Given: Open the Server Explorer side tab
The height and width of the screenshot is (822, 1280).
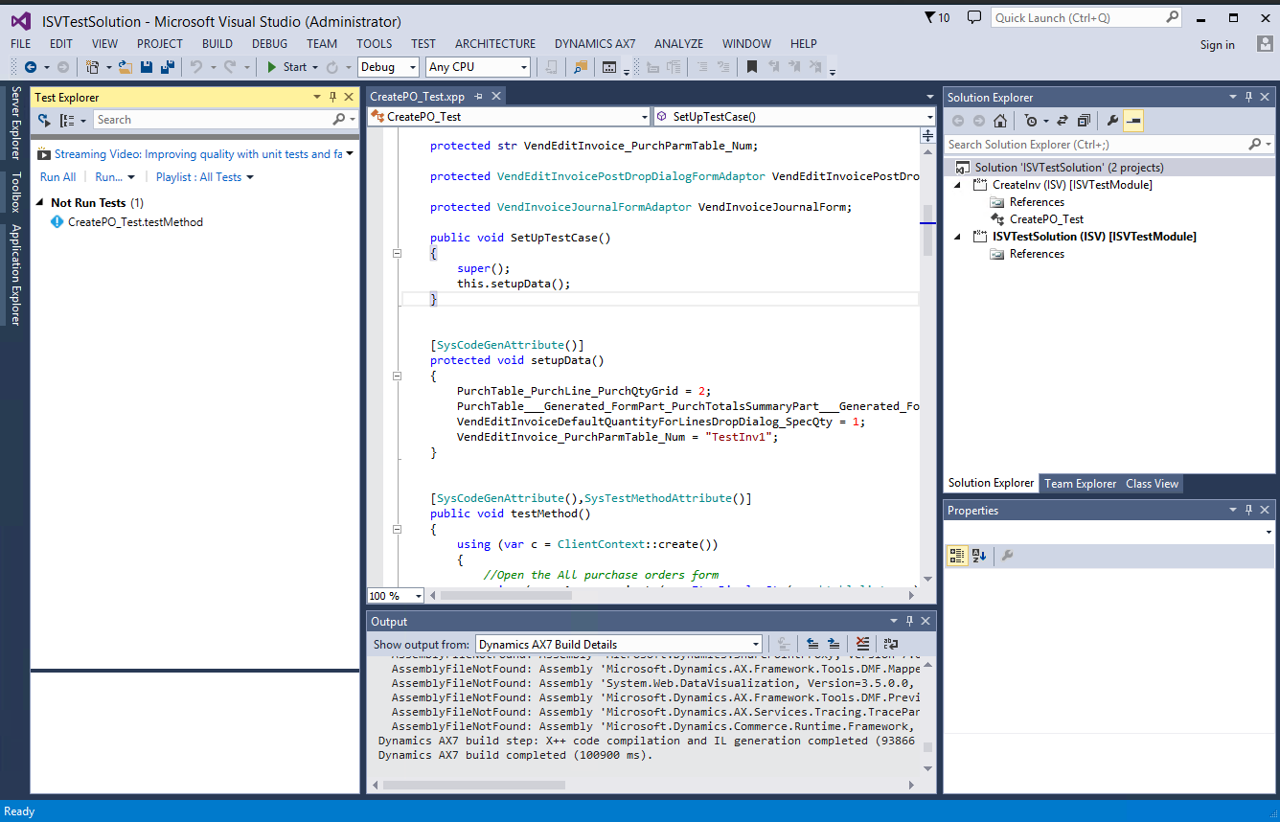Looking at the screenshot, I should click(15, 123).
